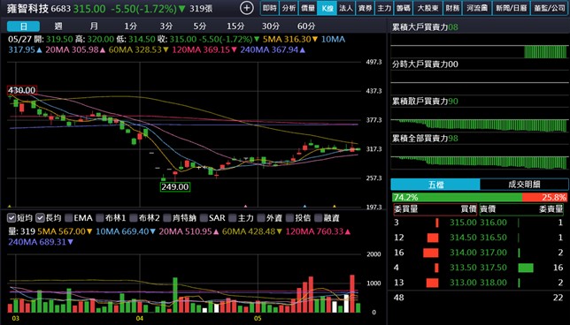Enable the EMA indicator checkbox
This screenshot has height=325, width=570.
coord(69,218)
